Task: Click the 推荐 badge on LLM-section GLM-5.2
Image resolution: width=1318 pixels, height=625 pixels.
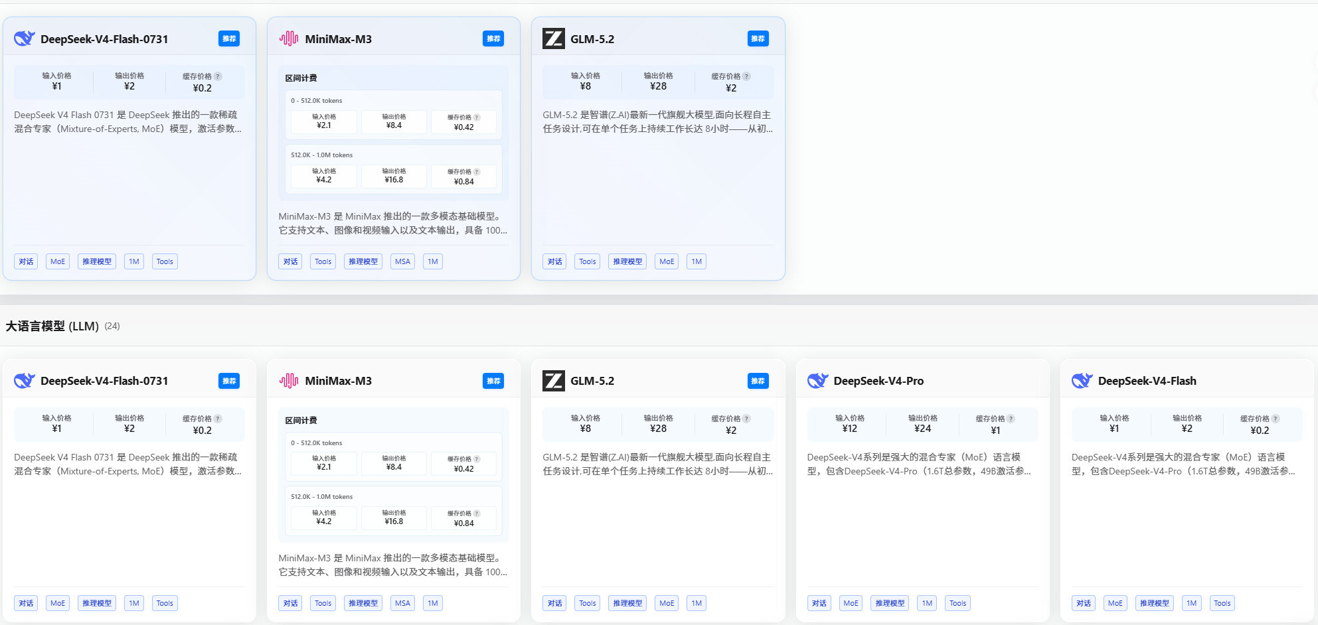Action: point(758,381)
